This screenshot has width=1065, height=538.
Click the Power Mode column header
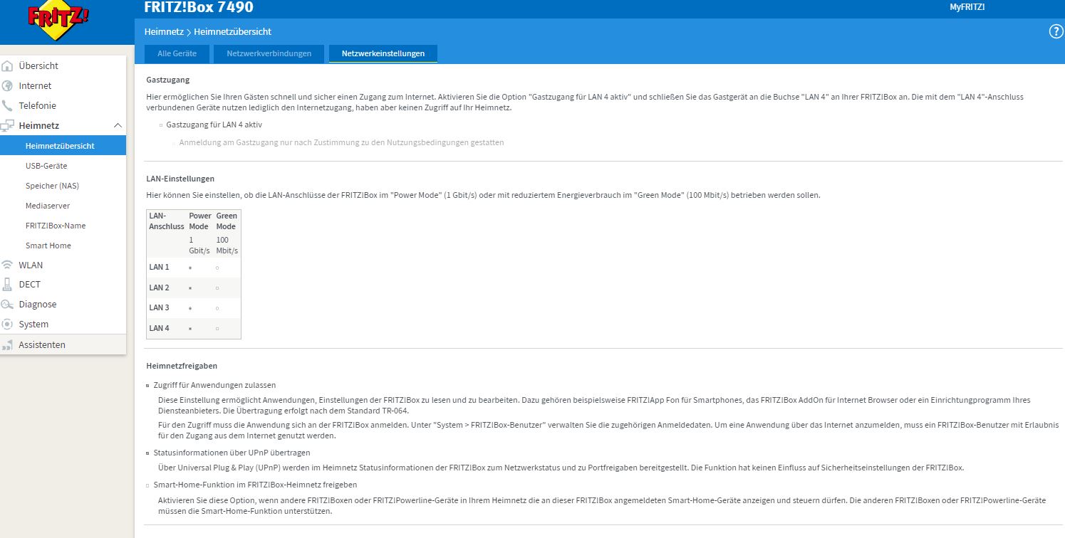pos(200,221)
